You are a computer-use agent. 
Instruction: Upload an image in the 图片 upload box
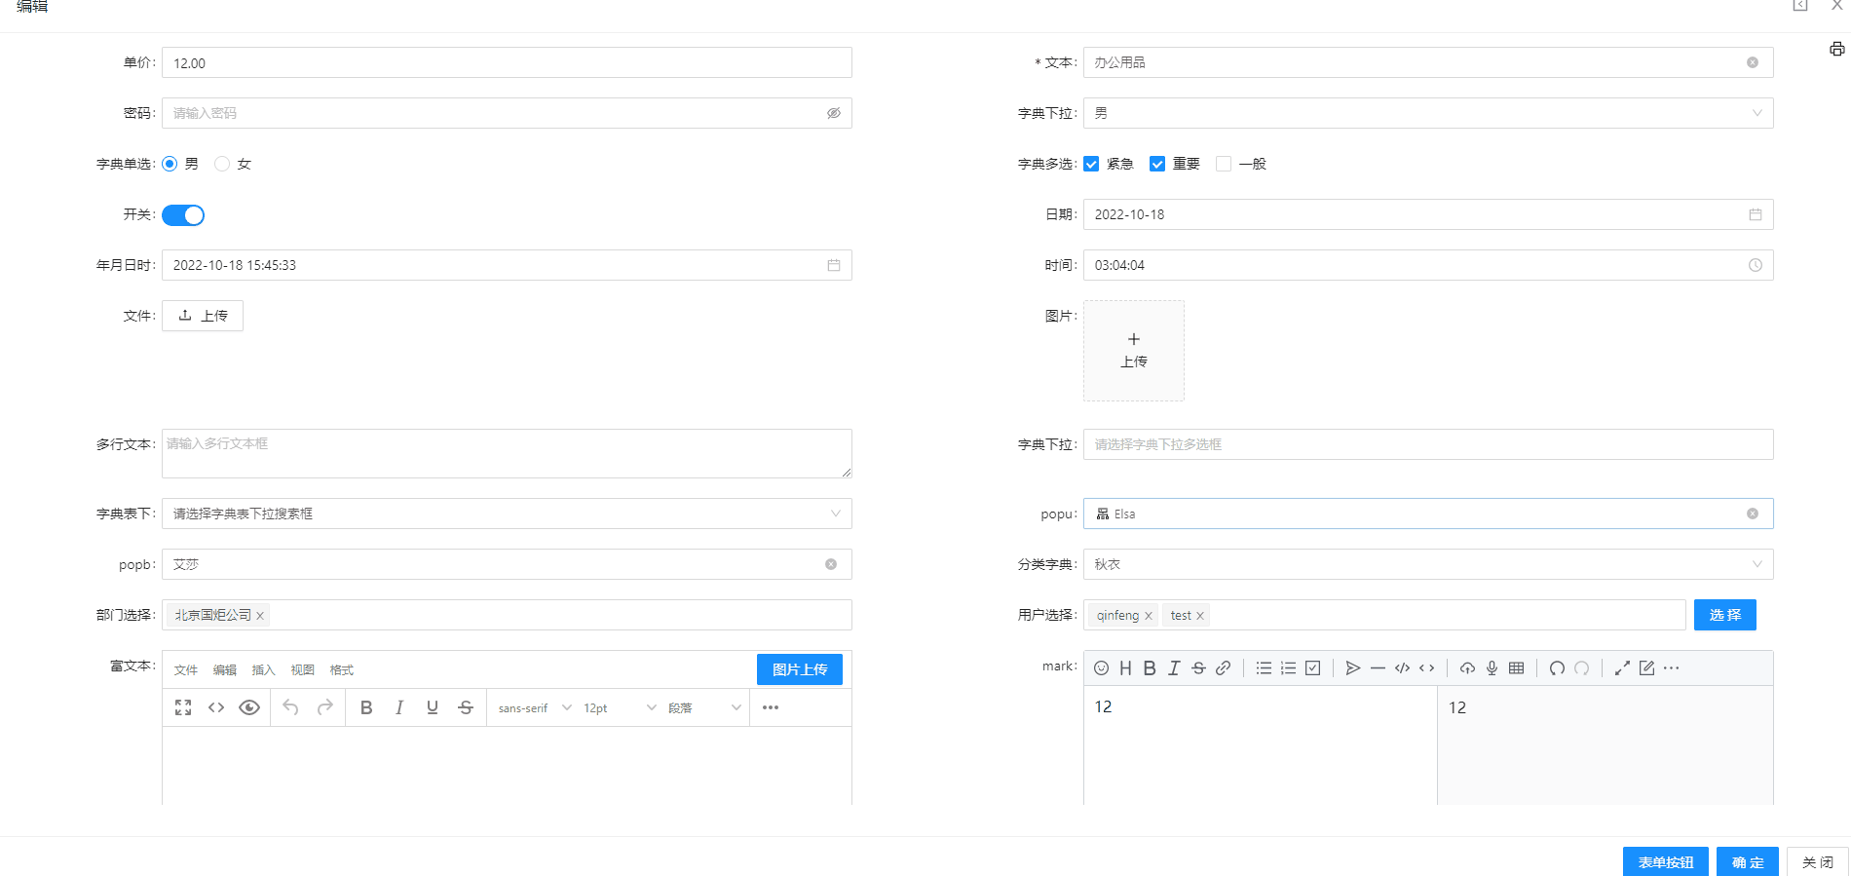click(x=1134, y=351)
